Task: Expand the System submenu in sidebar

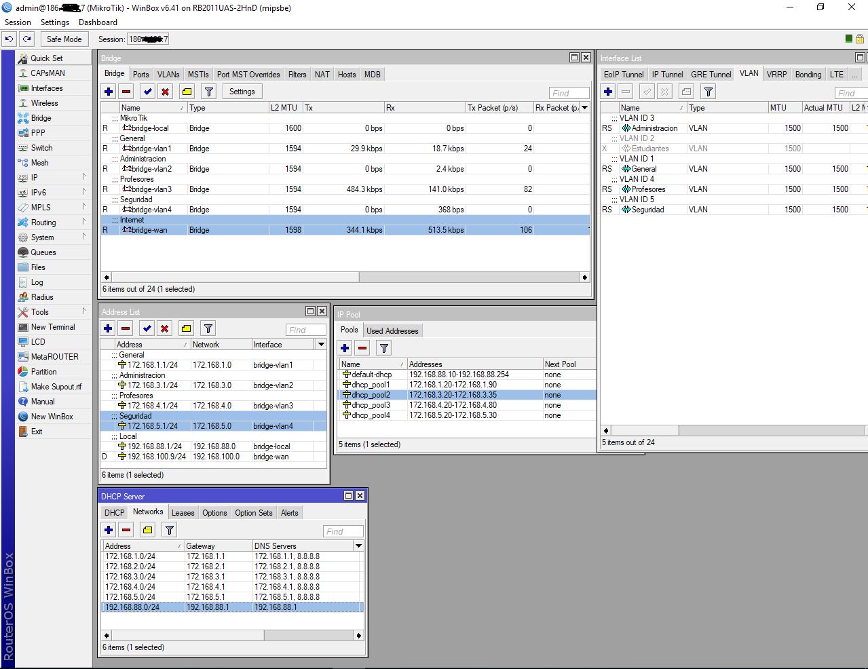Action: tap(54, 237)
